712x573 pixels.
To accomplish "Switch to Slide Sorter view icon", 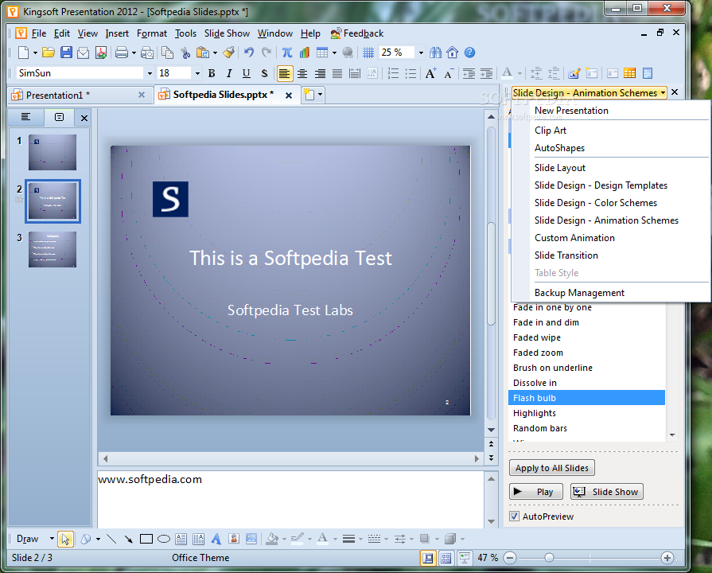I will point(446,558).
